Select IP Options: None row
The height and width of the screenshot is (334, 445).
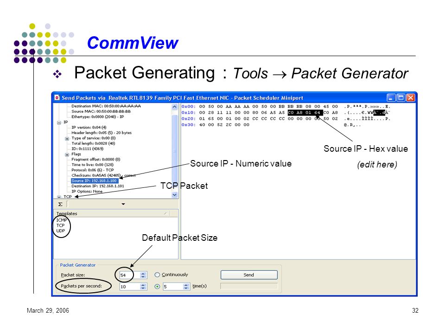[x=87, y=192]
